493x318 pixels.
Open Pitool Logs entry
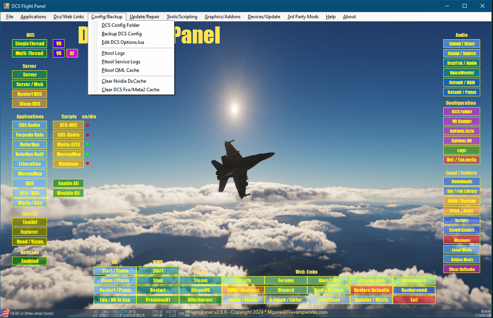(131, 53)
